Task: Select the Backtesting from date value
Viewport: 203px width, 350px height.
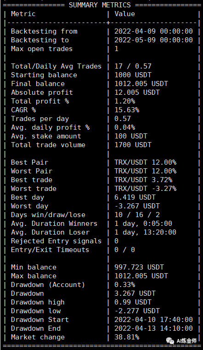Action: point(153,31)
